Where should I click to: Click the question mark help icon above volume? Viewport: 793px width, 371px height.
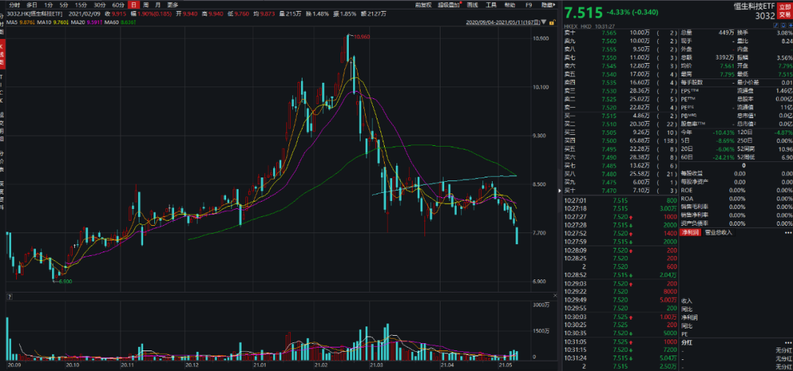[x=10, y=296]
